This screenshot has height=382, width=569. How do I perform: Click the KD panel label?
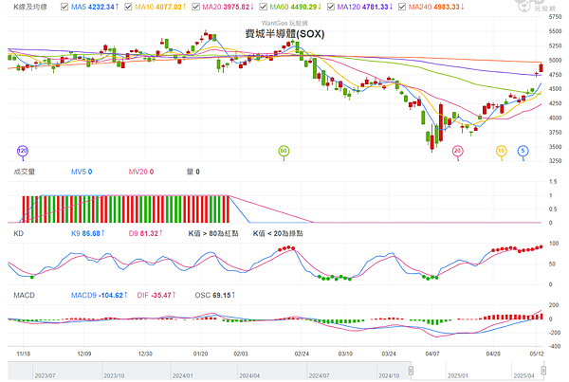pyautogui.click(x=19, y=233)
